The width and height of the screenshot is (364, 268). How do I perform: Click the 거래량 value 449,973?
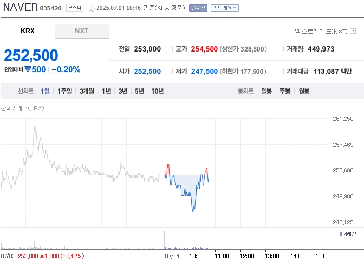pos(321,49)
